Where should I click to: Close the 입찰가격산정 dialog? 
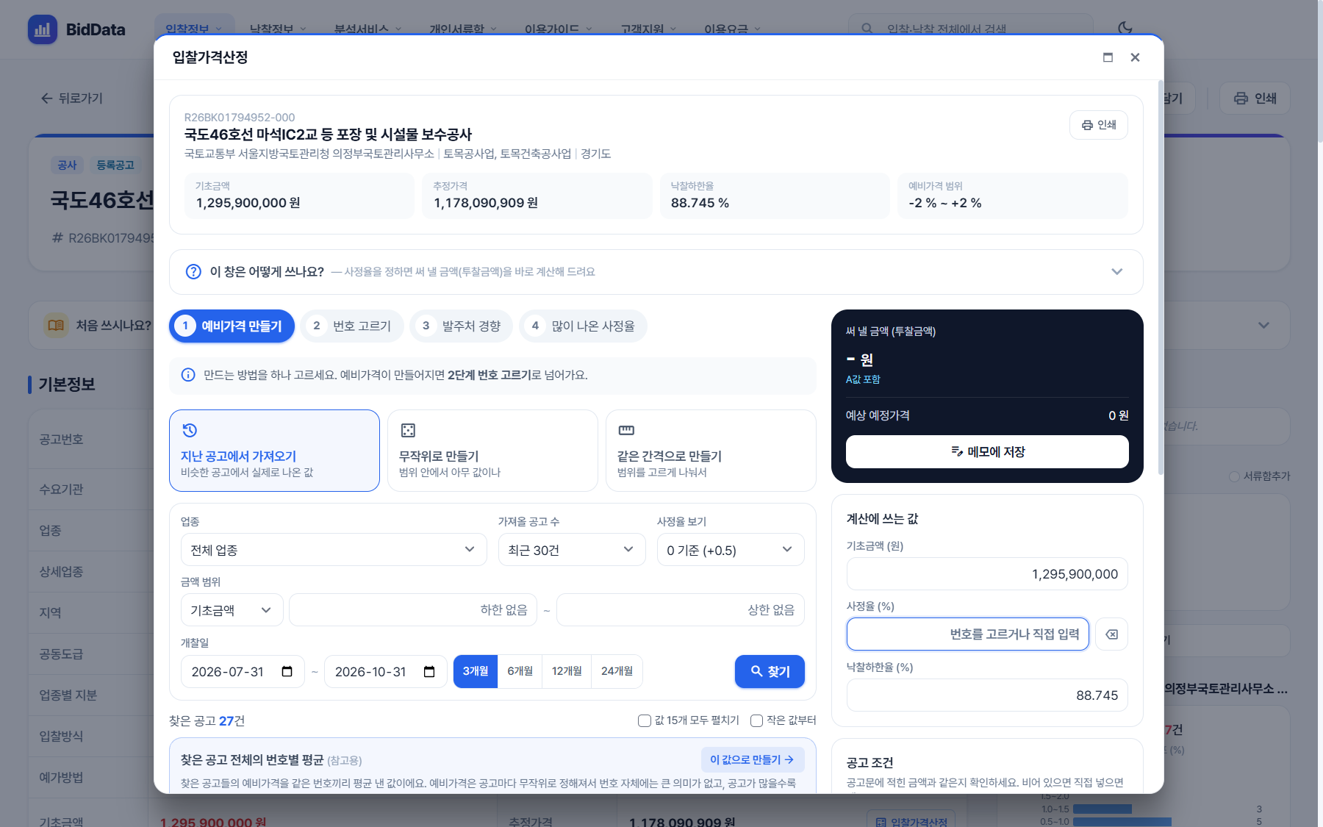point(1135,57)
